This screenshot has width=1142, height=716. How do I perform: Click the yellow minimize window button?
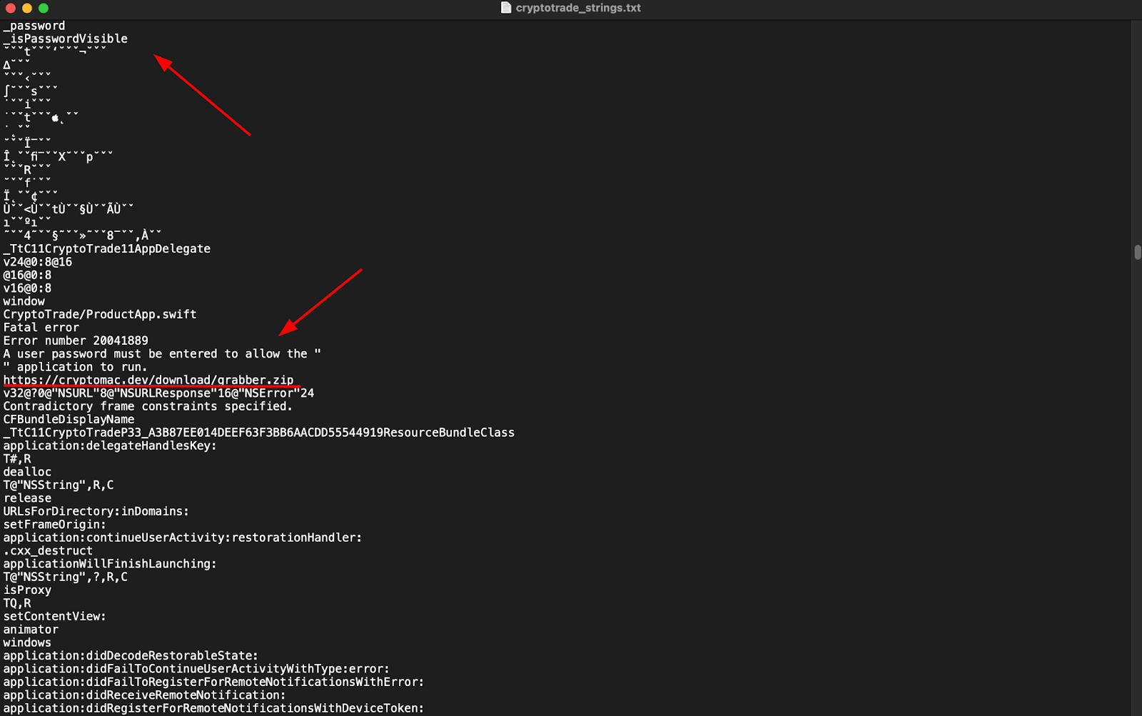[x=27, y=8]
